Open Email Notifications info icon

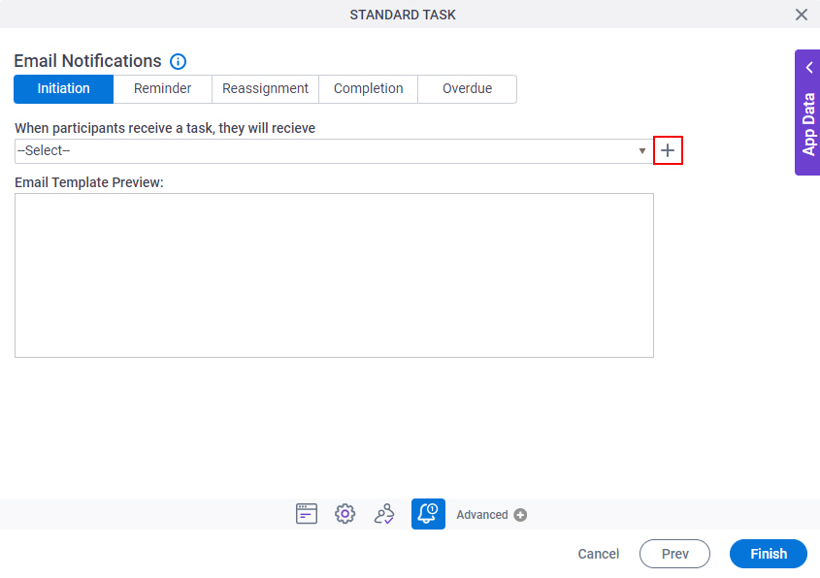[178, 62]
